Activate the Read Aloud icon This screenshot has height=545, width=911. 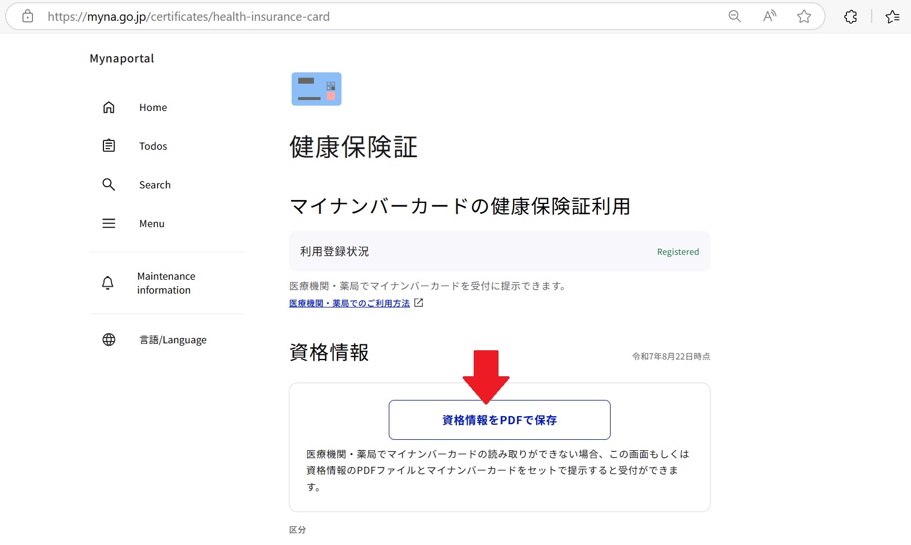769,17
